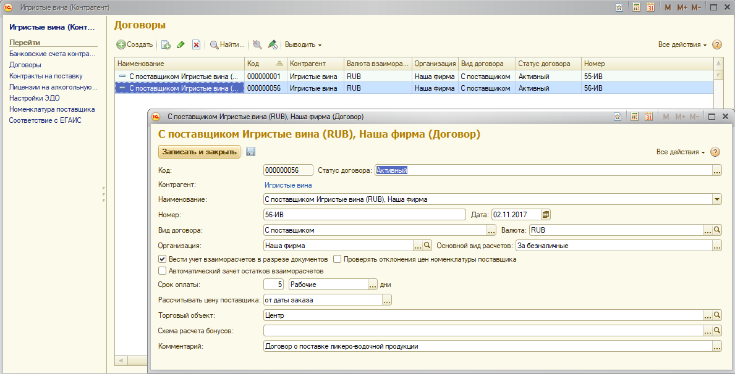Click help icon in contract form

point(715,152)
